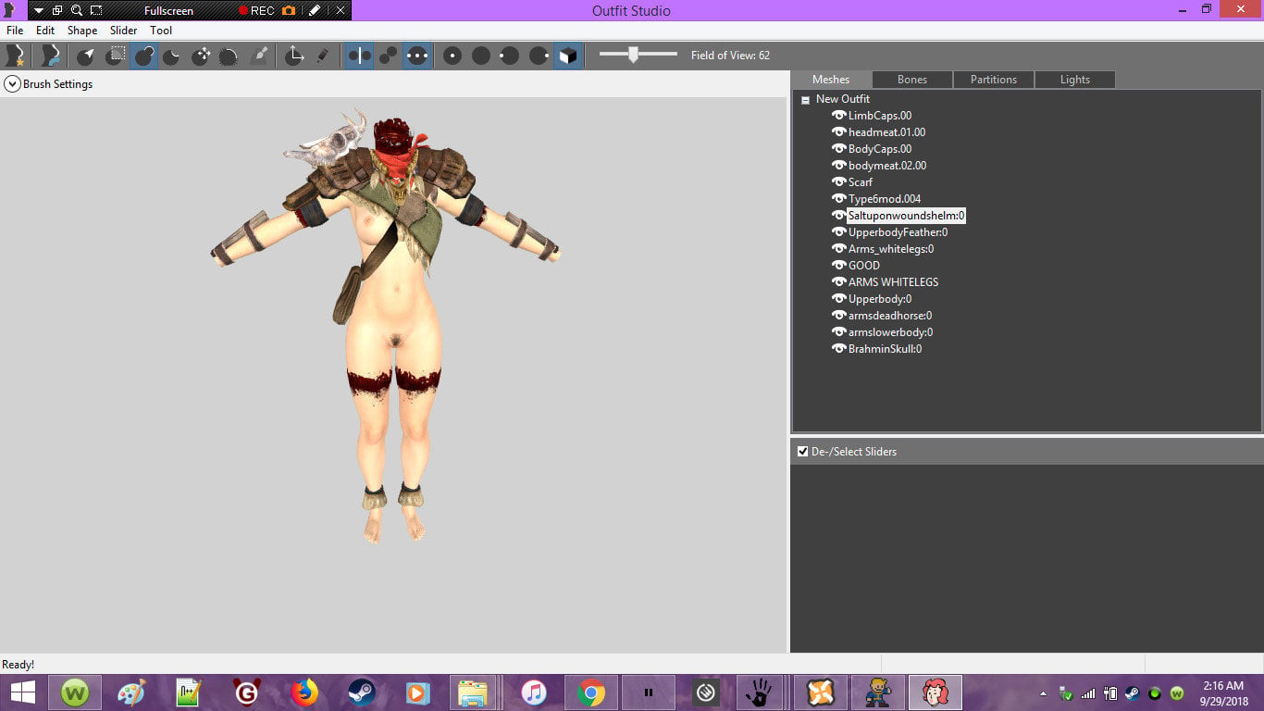Pick the Smooth brush tool
The image size is (1264, 711).
point(229,56)
